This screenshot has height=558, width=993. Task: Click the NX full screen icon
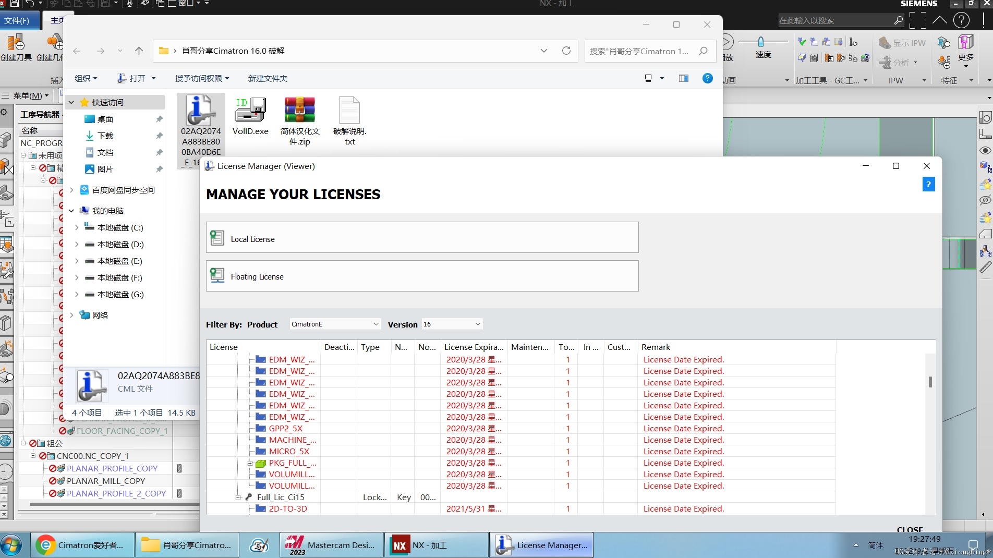coord(917,20)
